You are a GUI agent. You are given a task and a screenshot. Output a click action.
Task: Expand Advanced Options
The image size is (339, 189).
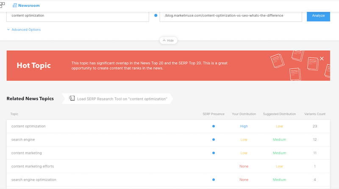[x=24, y=30]
